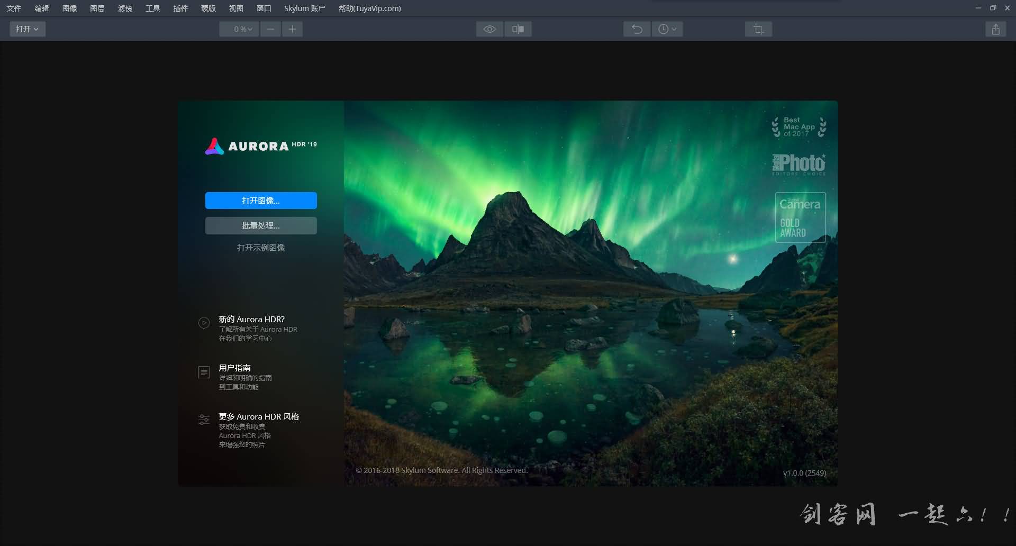Open the 插件 menu

pyautogui.click(x=180, y=8)
